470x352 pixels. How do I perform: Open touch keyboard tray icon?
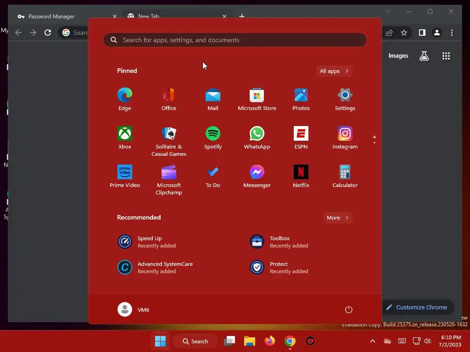click(x=402, y=341)
